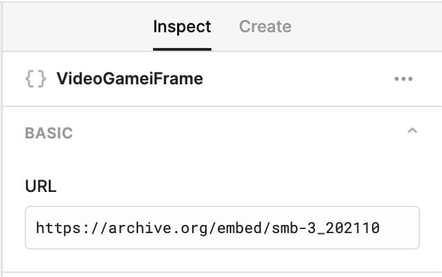Focus the text box under URL

(222, 228)
